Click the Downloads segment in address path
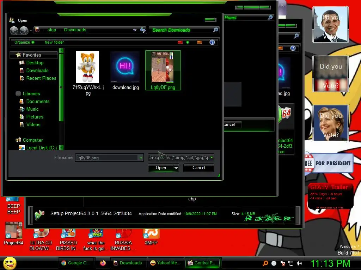Screen dimensions: 361x270 pyautogui.click(x=75, y=30)
